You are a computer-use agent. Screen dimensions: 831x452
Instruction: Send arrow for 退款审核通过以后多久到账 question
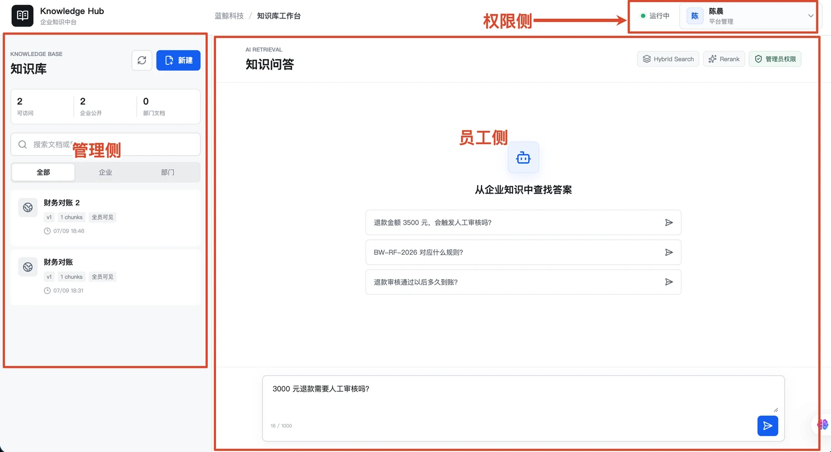click(x=669, y=282)
